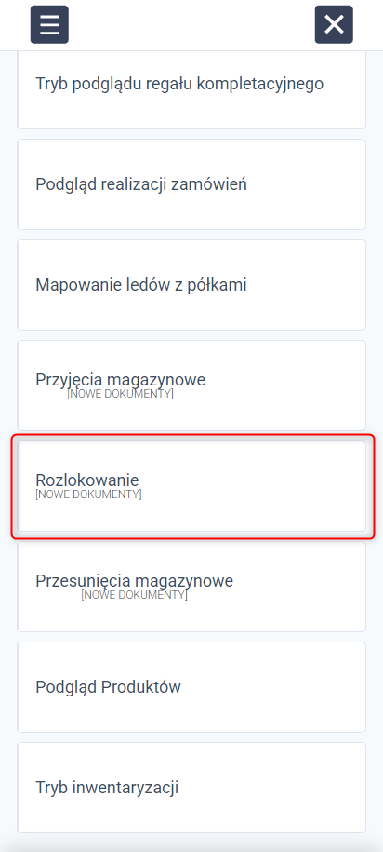Open the highlighted Rozlokowanie tile
This screenshot has width=383, height=852.
(x=191, y=486)
